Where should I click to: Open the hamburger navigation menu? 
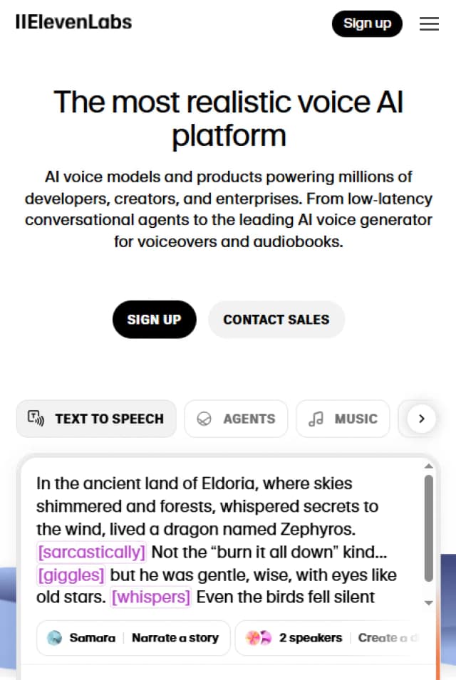[x=429, y=23]
